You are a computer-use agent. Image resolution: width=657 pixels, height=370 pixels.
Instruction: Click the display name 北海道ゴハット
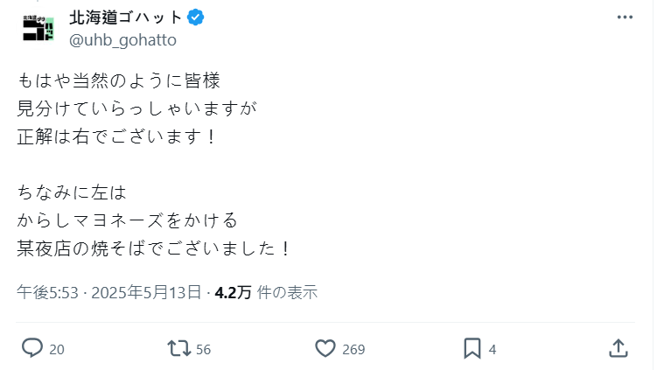126,17
